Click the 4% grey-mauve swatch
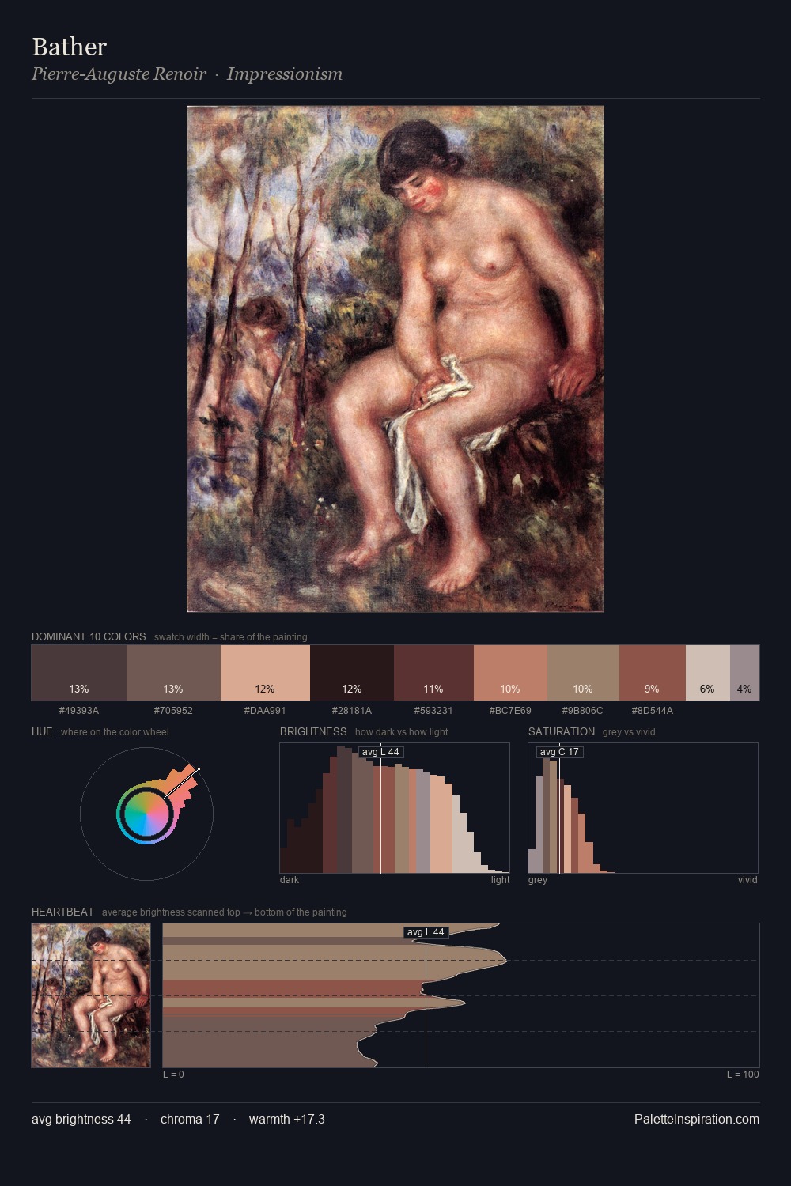This screenshot has height=1186, width=791. click(x=744, y=673)
